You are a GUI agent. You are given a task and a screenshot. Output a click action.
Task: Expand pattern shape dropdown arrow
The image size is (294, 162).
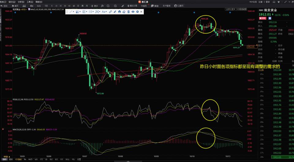pos(100,12)
